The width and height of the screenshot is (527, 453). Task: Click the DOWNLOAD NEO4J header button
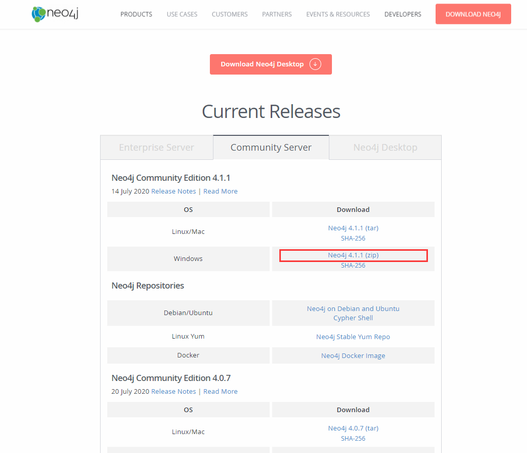[473, 14]
